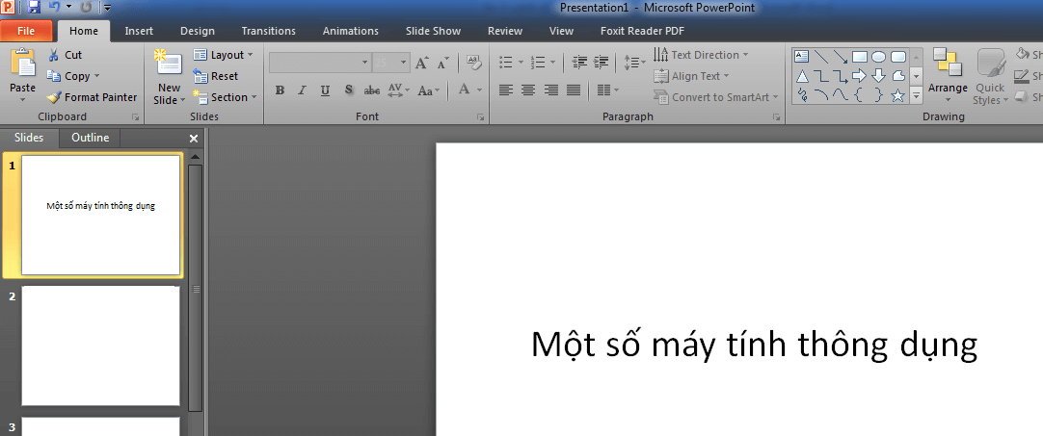1043x436 pixels.
Task: Toggle Italic text style
Action: (302, 90)
